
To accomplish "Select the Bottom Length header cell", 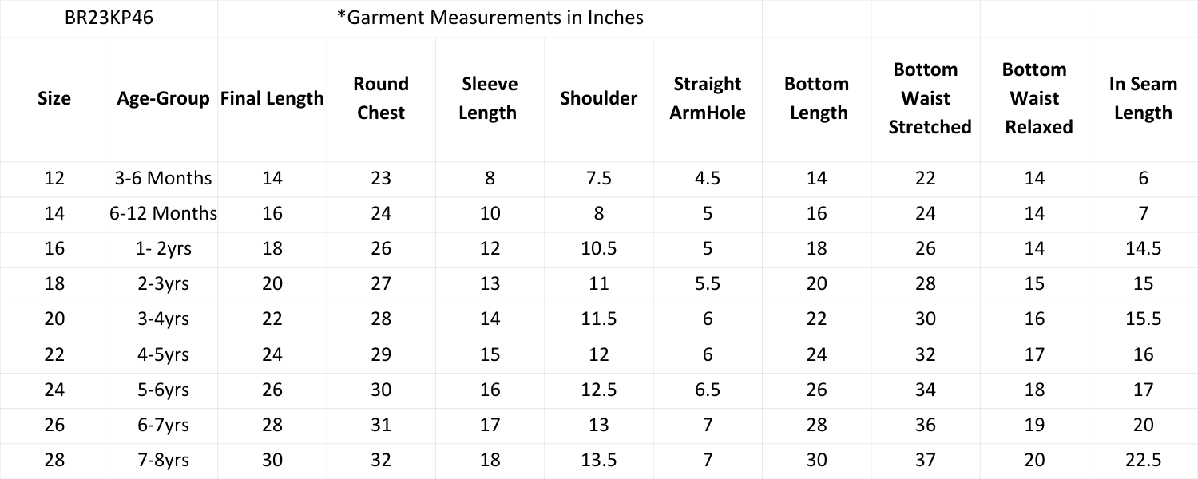I will pos(816,99).
